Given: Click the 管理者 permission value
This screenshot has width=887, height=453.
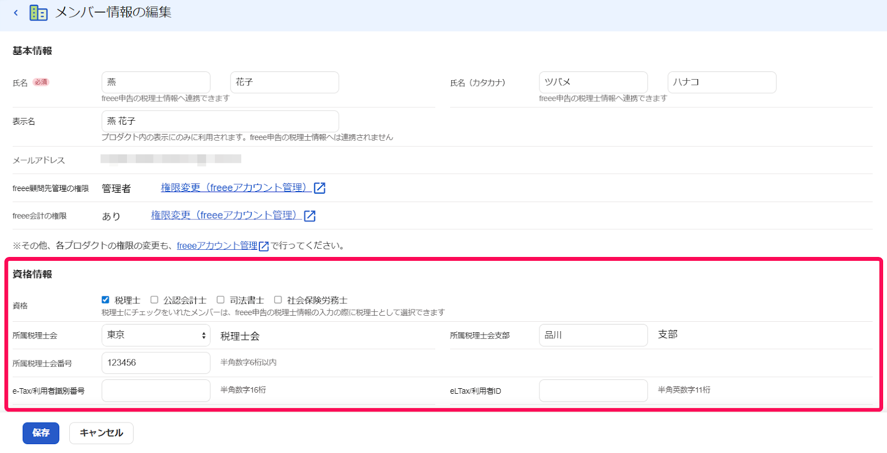Looking at the screenshot, I should click(x=116, y=189).
